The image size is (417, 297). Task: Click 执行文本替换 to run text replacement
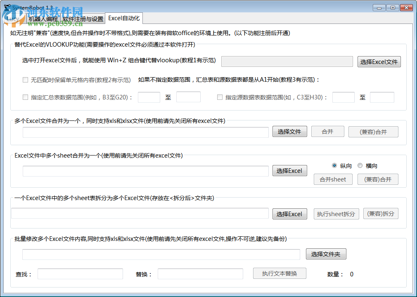coord(279,273)
